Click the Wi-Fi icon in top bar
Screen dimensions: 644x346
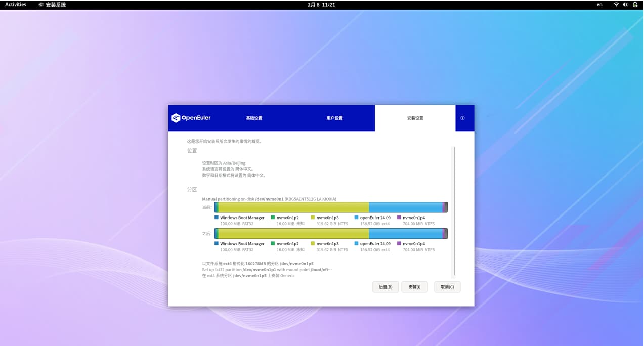pos(616,5)
